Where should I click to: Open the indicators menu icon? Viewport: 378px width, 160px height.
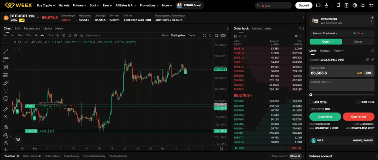point(69,35)
